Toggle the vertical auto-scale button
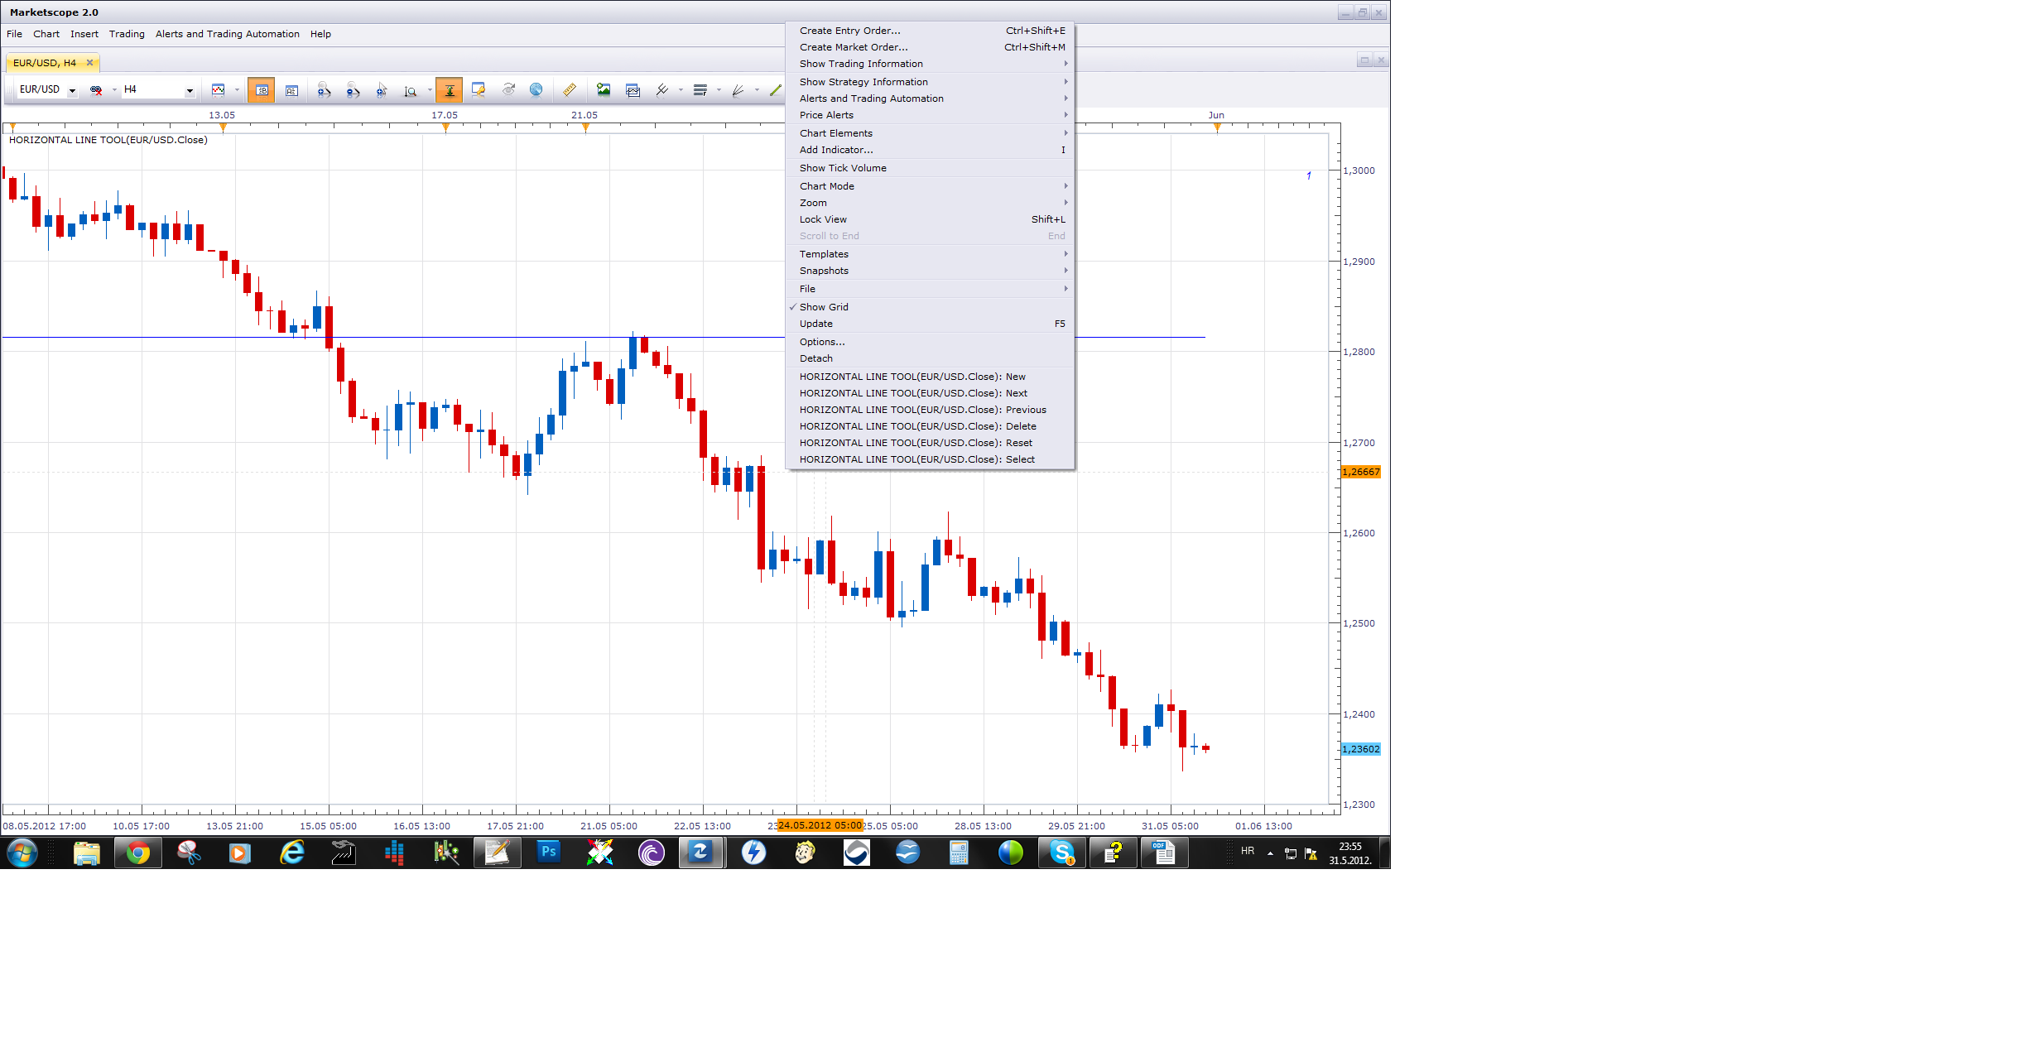Image resolution: width=2030 pixels, height=1052 pixels. (x=449, y=90)
